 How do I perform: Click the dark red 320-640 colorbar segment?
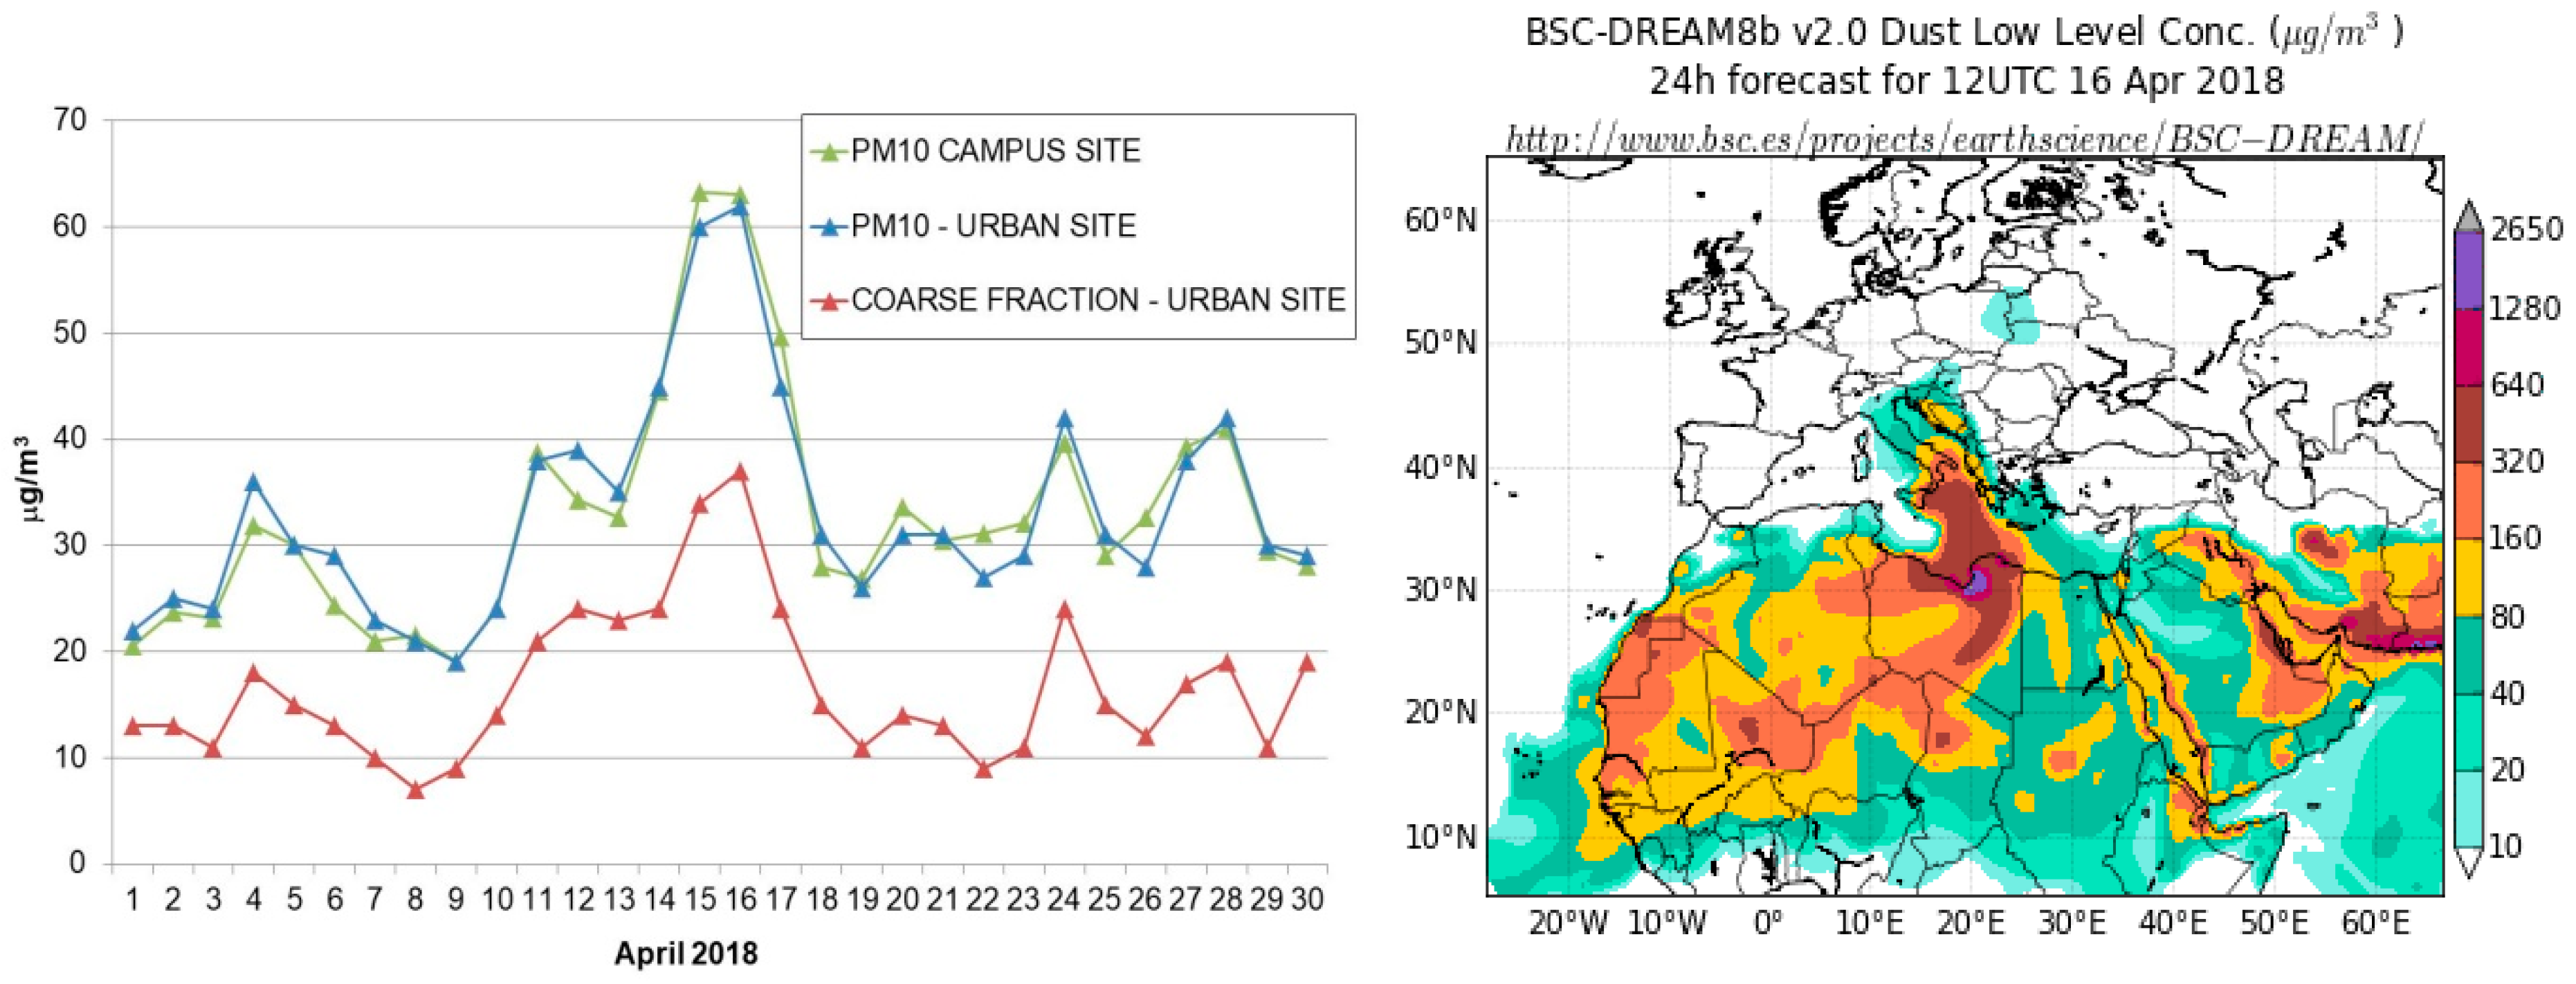click(x=2469, y=424)
